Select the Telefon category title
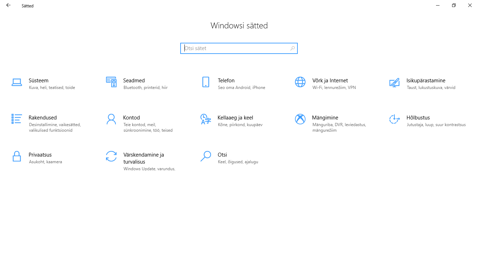This screenshot has height=269, width=478. [x=226, y=81]
